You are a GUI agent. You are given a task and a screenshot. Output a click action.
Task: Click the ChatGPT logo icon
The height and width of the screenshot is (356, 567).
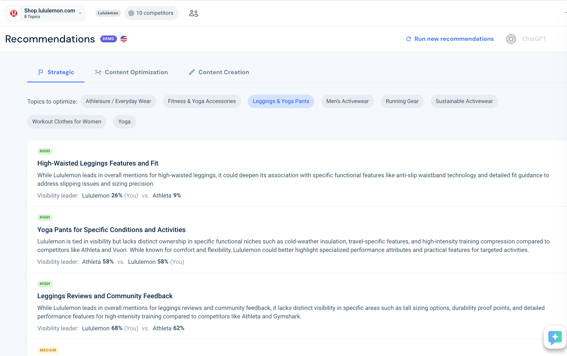(x=511, y=39)
